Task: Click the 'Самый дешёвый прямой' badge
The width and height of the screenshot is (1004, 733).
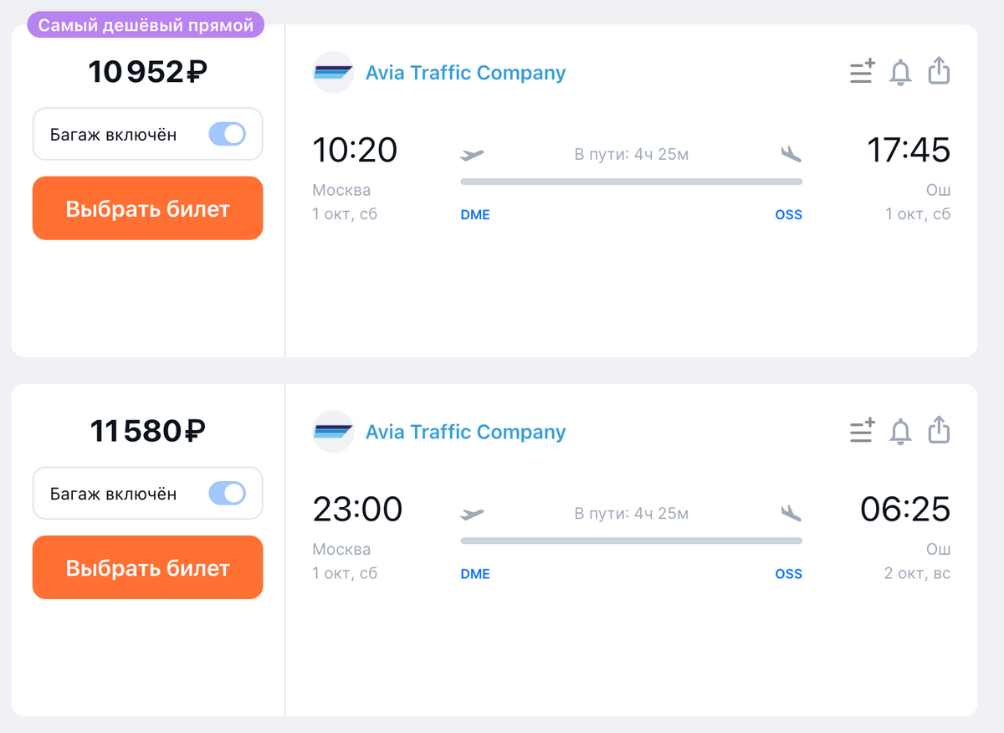Action: pos(146,25)
